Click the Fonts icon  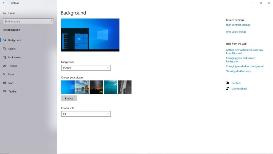[4, 74]
